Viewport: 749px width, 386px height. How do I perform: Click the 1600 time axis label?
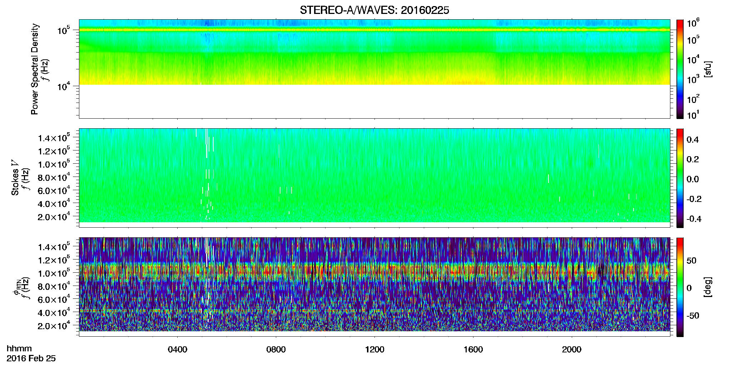click(473, 350)
